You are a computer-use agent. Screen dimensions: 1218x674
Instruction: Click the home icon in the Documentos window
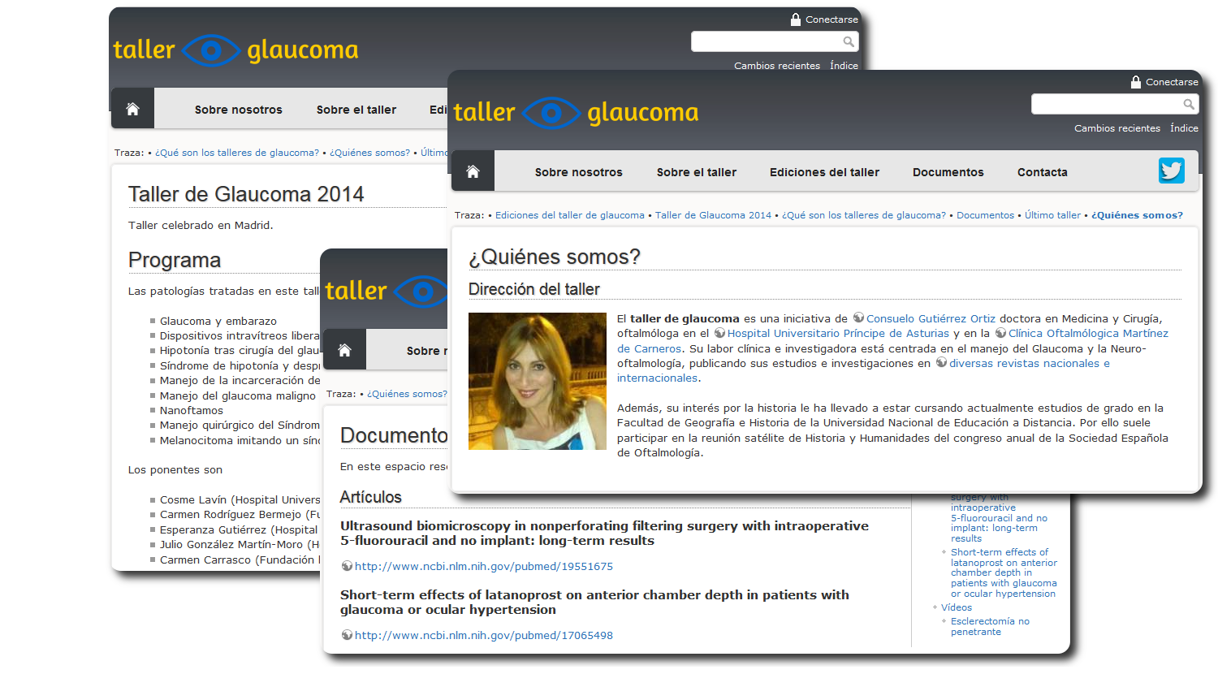(344, 350)
